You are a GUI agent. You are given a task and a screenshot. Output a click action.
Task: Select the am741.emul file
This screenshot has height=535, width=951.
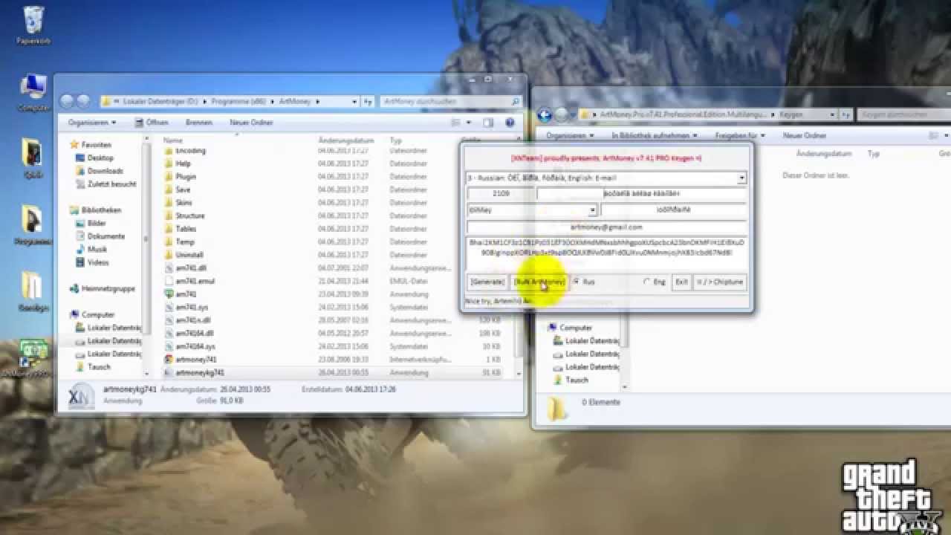[x=195, y=281]
